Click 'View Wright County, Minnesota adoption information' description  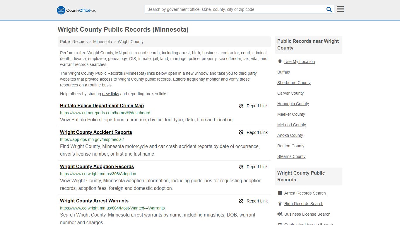(x=161, y=184)
